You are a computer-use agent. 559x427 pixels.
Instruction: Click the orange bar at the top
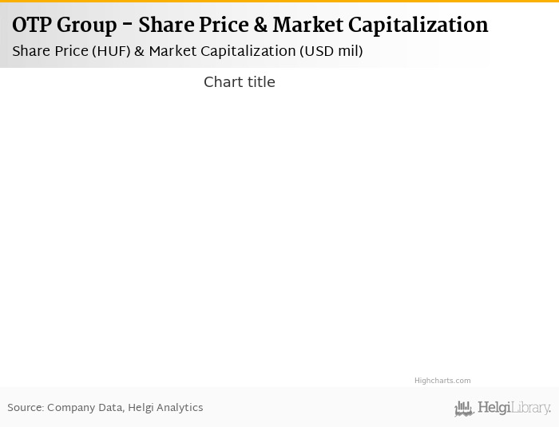(x=279, y=2)
